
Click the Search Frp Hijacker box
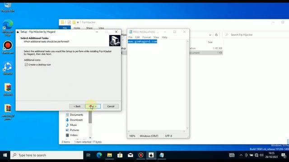256,35
